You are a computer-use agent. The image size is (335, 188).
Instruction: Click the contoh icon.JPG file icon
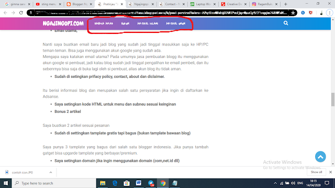point(7,172)
